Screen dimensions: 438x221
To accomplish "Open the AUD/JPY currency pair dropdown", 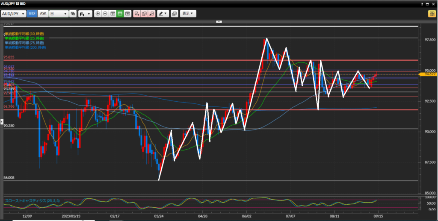I will (13, 14).
